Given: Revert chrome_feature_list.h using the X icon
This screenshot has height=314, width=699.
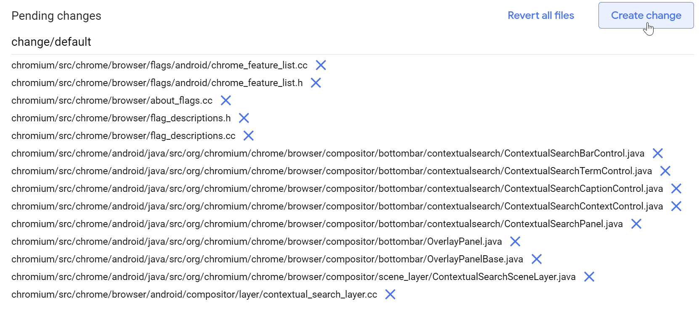Looking at the screenshot, I should coord(316,83).
